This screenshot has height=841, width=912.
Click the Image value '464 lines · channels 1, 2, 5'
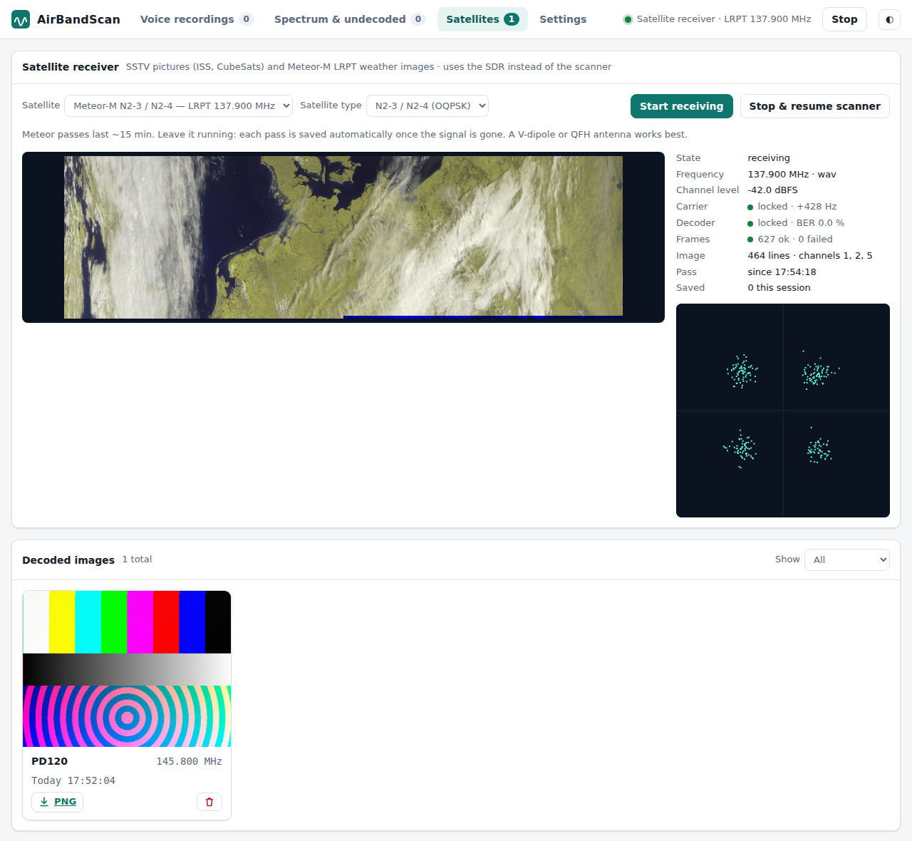(810, 256)
